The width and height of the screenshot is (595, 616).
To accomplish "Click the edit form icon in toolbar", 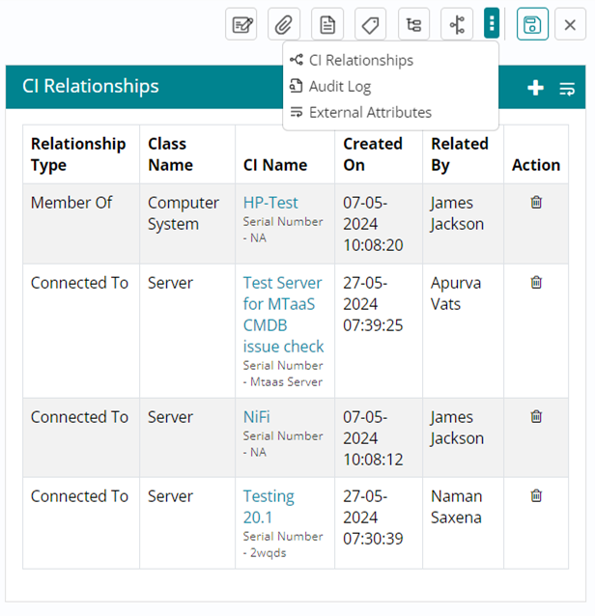I will pos(241,25).
